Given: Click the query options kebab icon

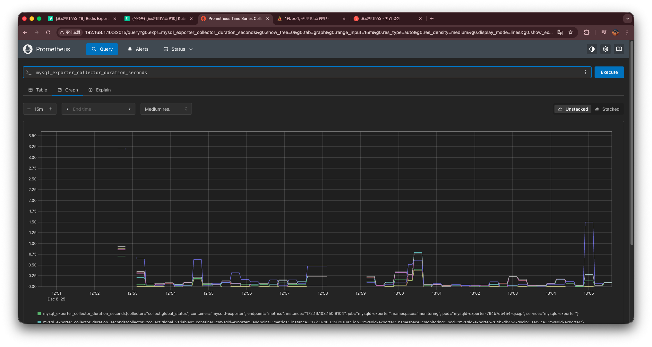Looking at the screenshot, I should click(x=585, y=73).
